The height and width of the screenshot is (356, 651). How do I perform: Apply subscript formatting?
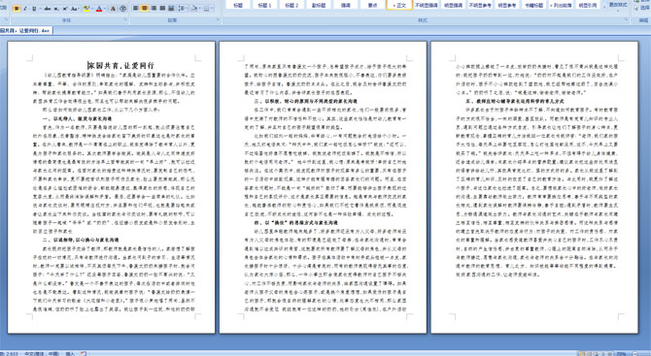pos(56,9)
